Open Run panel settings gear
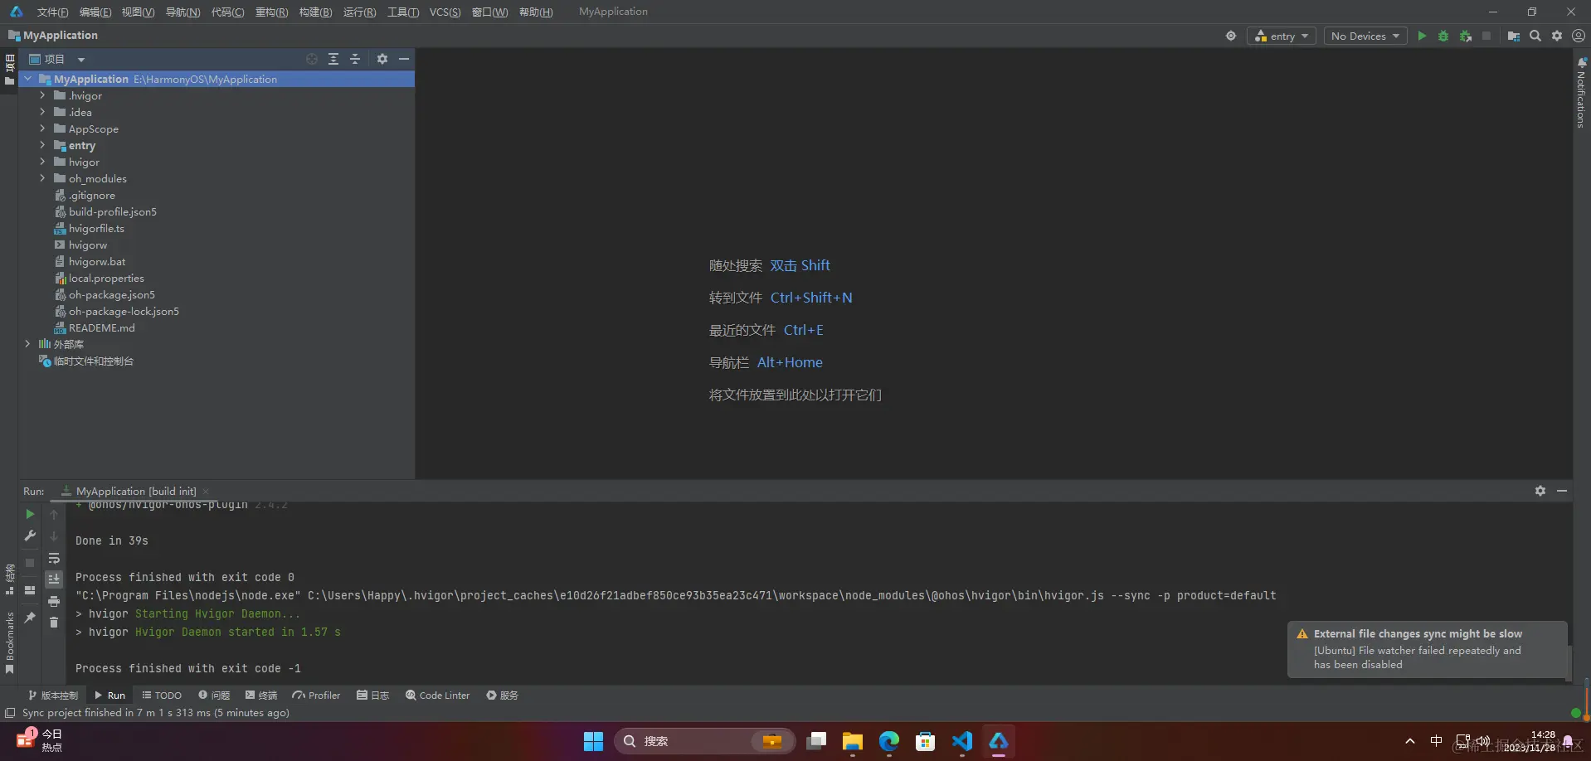The image size is (1591, 761). tap(1540, 491)
